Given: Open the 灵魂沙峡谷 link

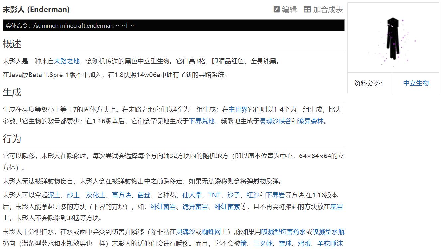Looking at the screenshot, I should click(x=275, y=121).
